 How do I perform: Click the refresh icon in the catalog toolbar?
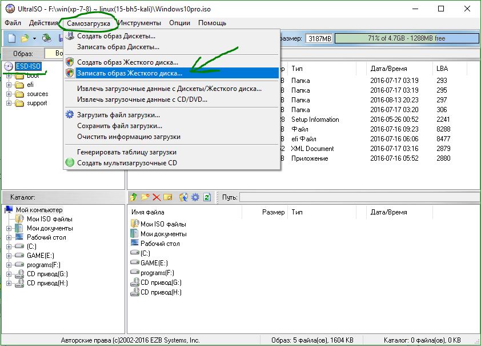pyautogui.click(x=207, y=197)
